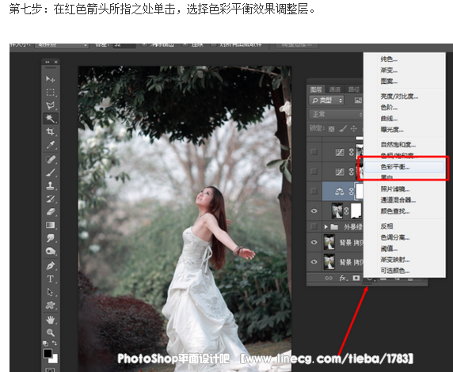Open the sample size dropdown in options bar
The image size is (453, 372).
pyautogui.click(x=62, y=45)
